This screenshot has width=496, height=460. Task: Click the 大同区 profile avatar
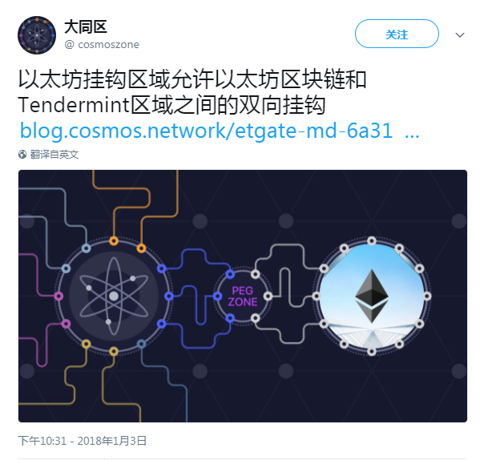pyautogui.click(x=37, y=35)
